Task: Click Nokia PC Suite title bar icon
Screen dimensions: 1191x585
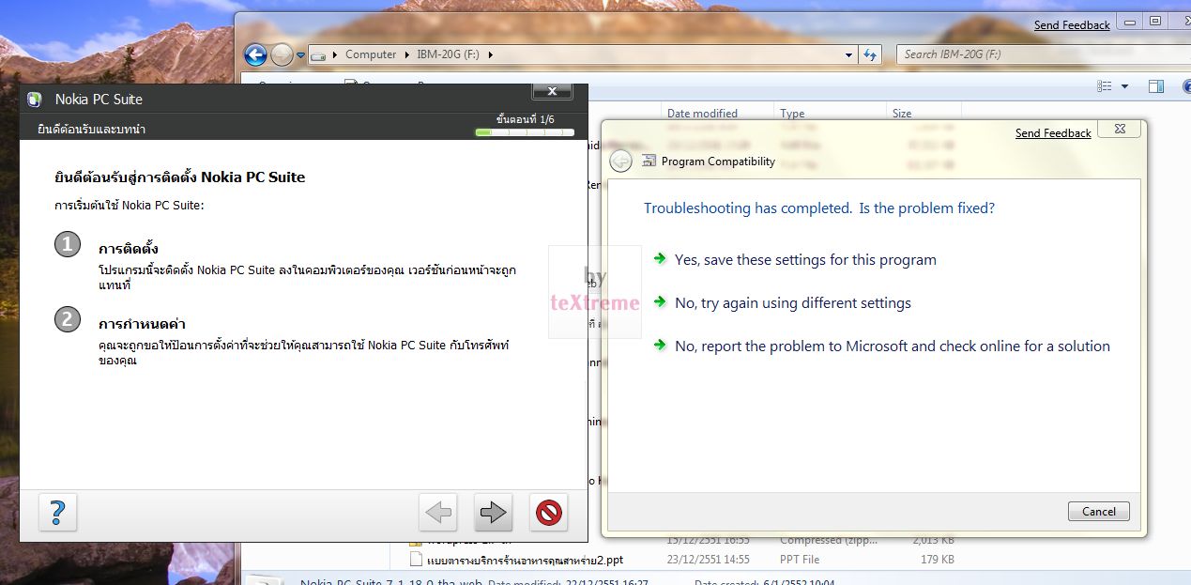Action: tap(35, 100)
